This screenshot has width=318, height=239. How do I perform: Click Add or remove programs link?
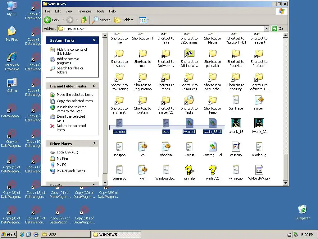pos(68,61)
